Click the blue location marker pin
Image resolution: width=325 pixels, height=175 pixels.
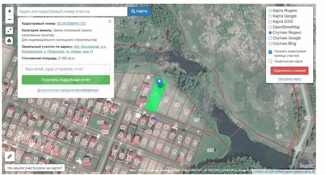(x=159, y=83)
